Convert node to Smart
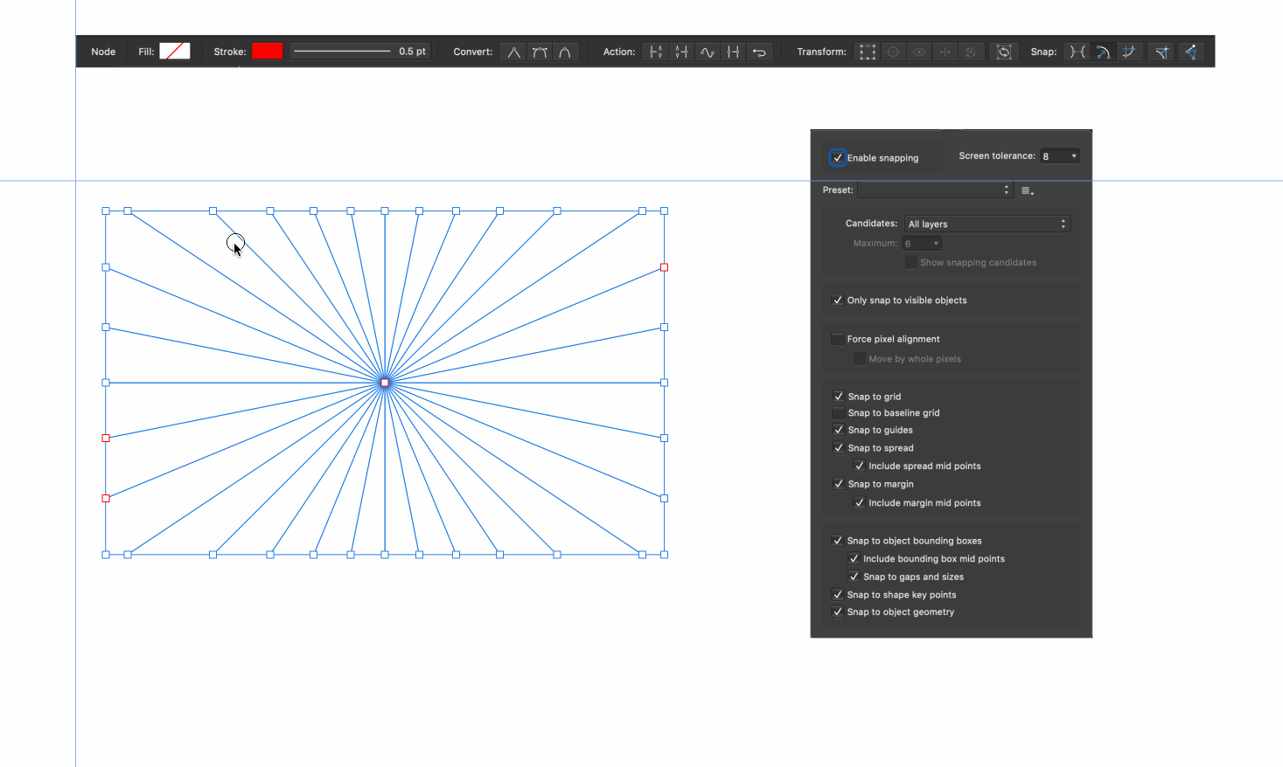Screen dimensions: 1283x767 565,52
